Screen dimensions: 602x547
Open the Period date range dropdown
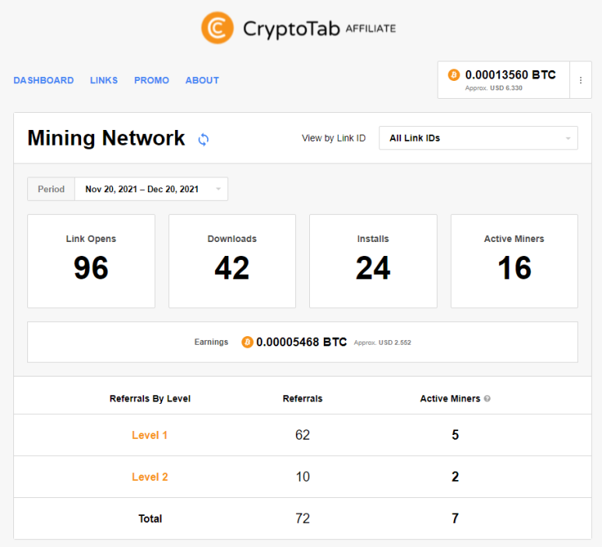(151, 189)
